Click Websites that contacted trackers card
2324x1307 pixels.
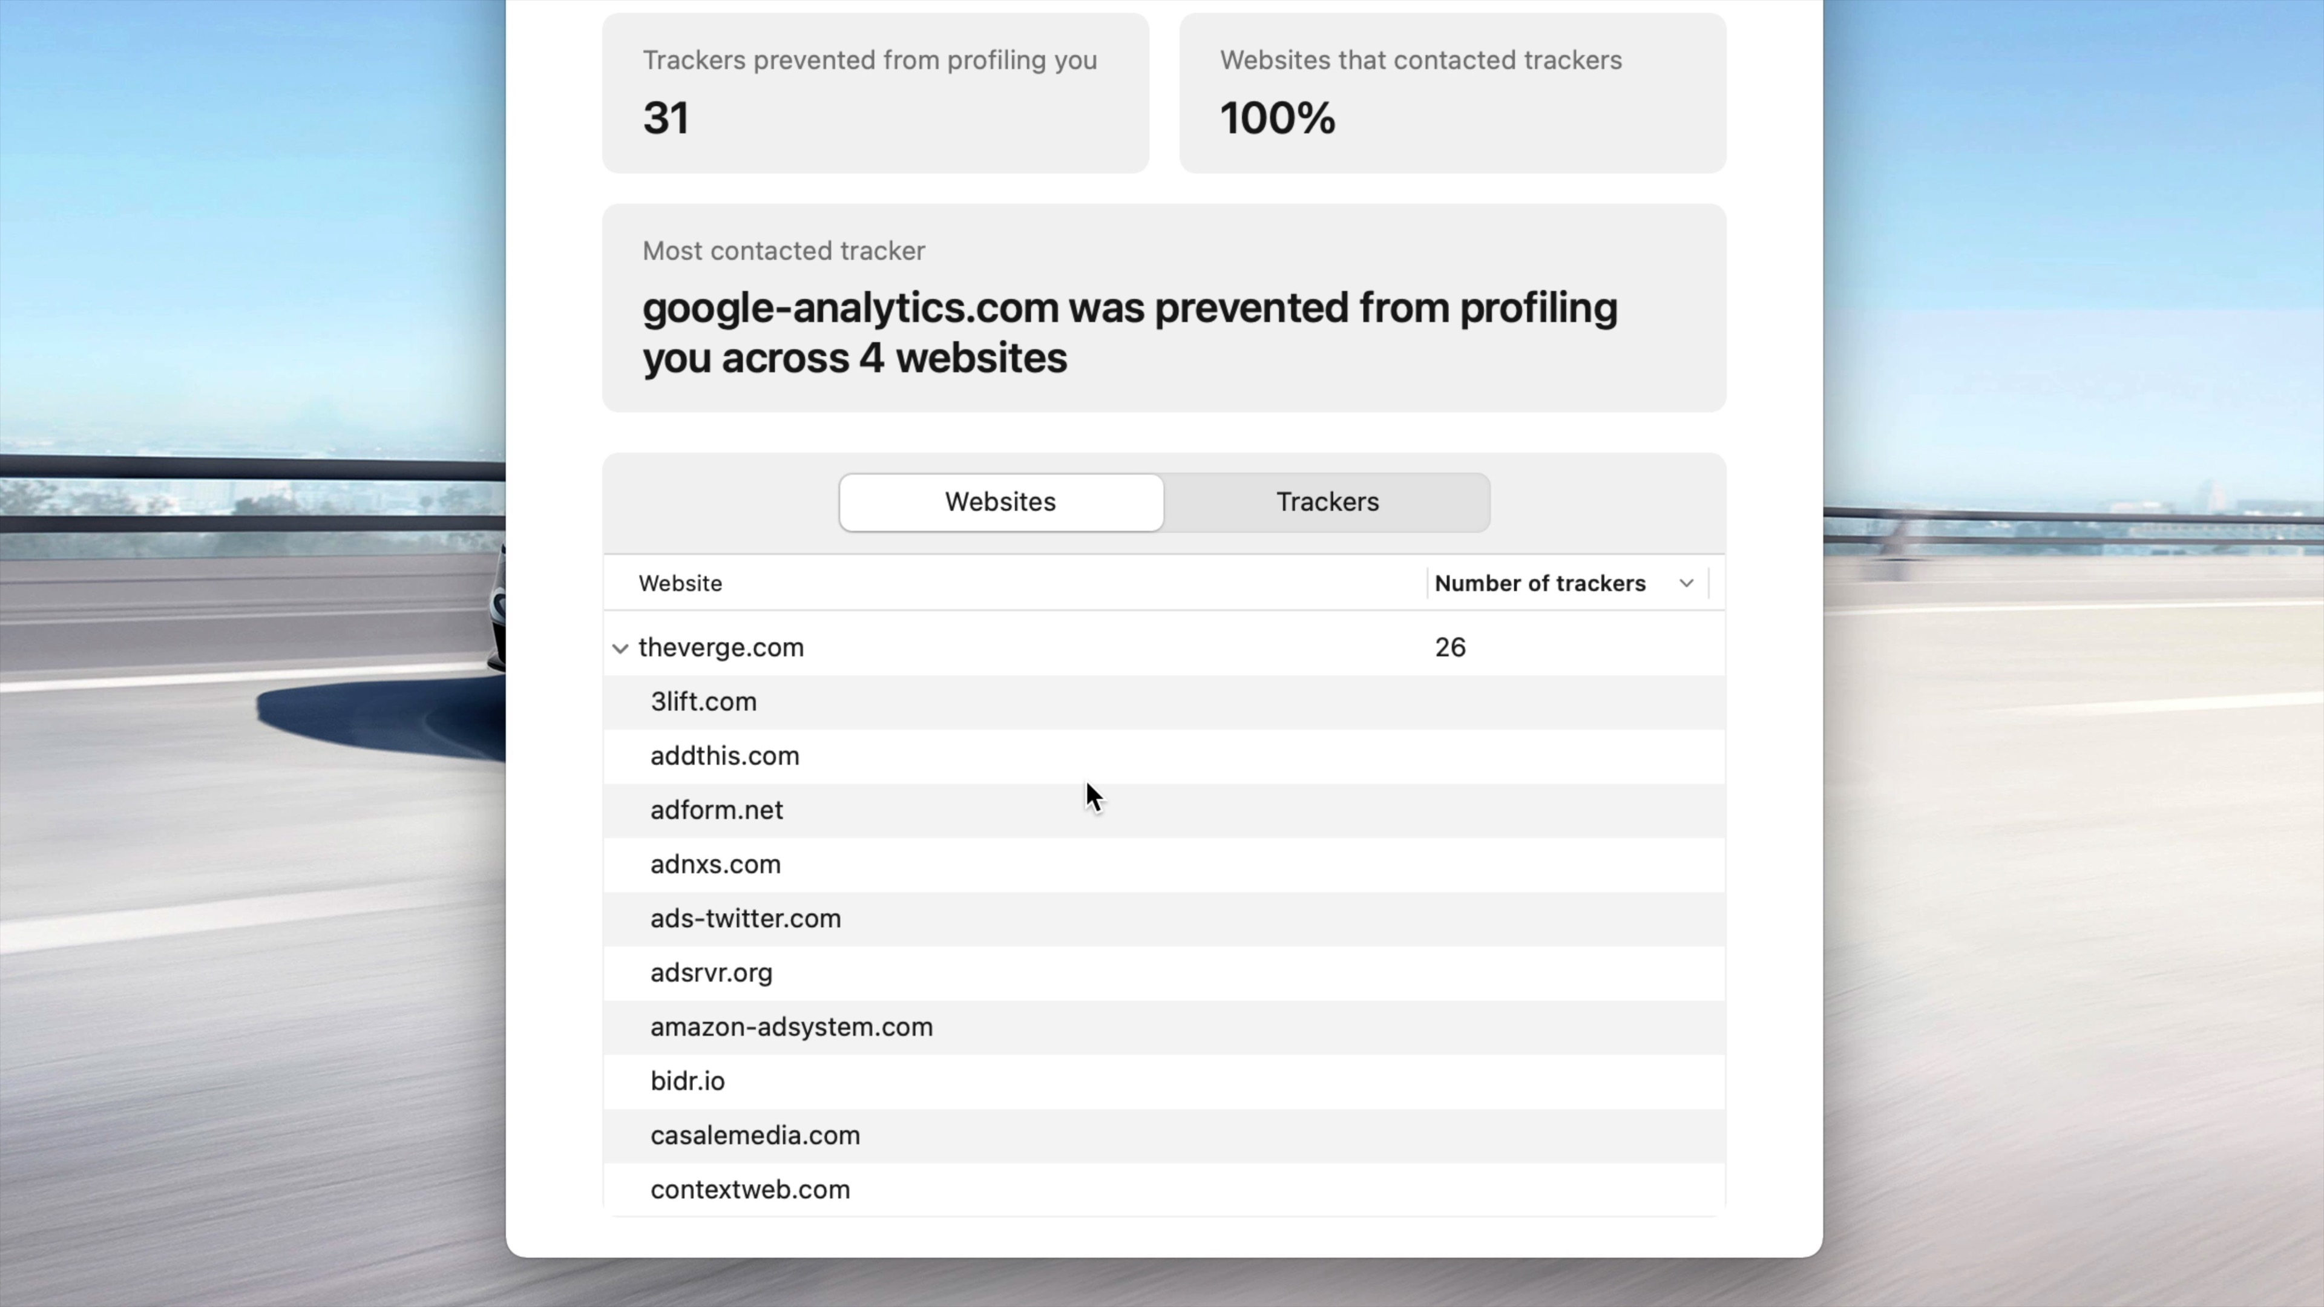pos(1452,93)
